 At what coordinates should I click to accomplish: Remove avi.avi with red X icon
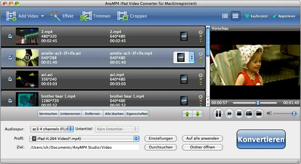pos(201,79)
